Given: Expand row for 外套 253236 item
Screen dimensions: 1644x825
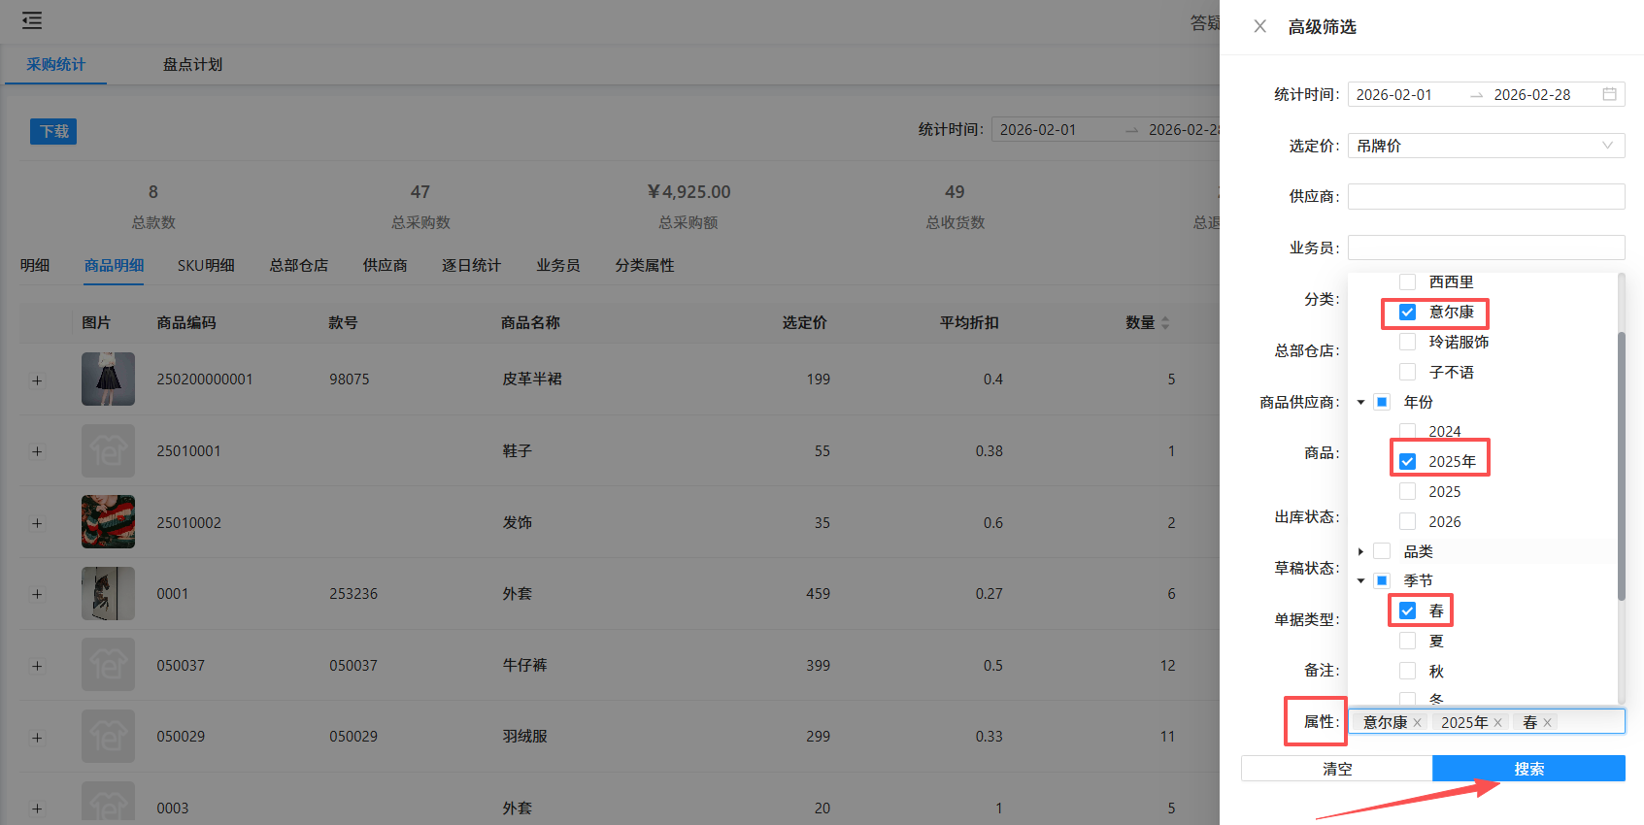Looking at the screenshot, I should (x=37, y=594).
